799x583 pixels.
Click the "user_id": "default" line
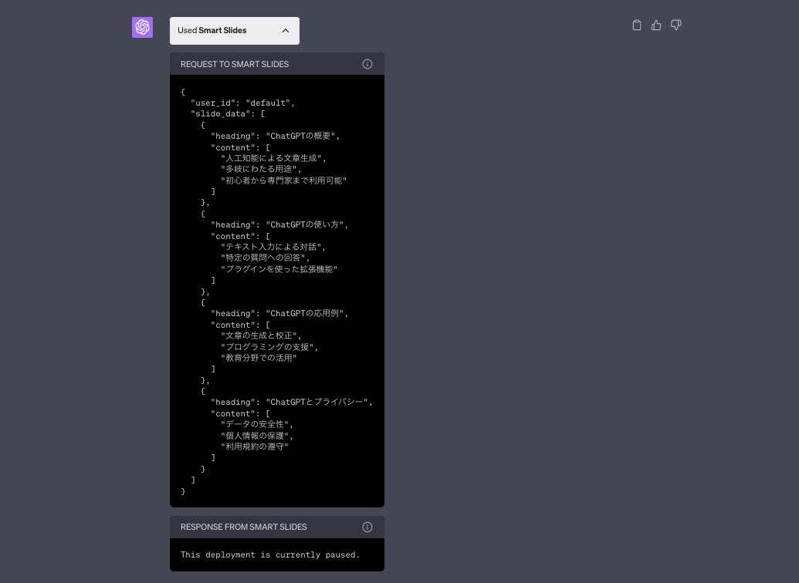point(242,103)
